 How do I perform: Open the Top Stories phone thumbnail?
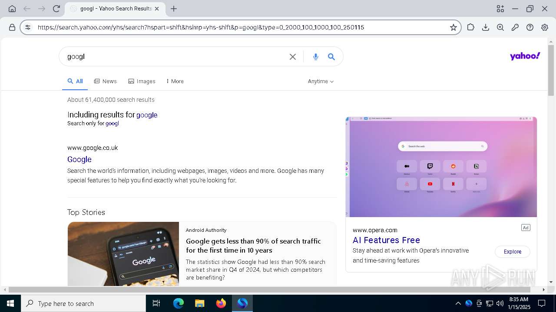[123, 254]
